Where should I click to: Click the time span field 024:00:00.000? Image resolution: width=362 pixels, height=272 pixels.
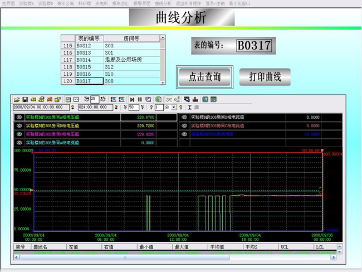click(96, 107)
